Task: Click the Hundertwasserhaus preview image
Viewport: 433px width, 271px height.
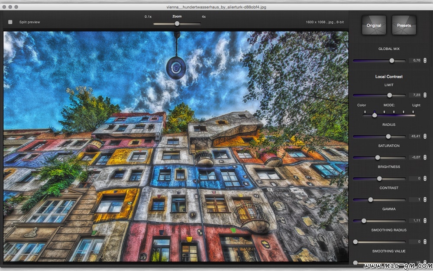Action: pos(176,146)
